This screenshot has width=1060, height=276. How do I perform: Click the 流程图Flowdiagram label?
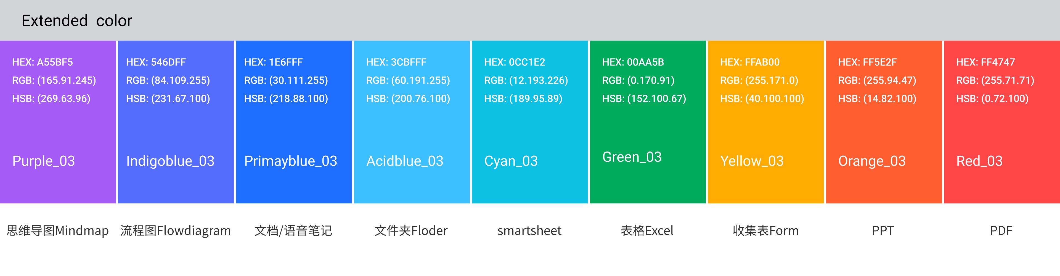tap(176, 231)
